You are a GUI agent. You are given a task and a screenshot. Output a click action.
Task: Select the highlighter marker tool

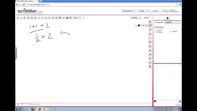click(x=150, y=62)
